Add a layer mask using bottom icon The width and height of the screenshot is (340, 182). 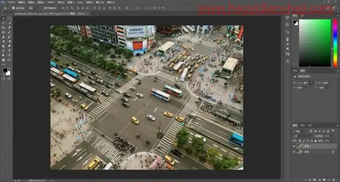pos(314,180)
